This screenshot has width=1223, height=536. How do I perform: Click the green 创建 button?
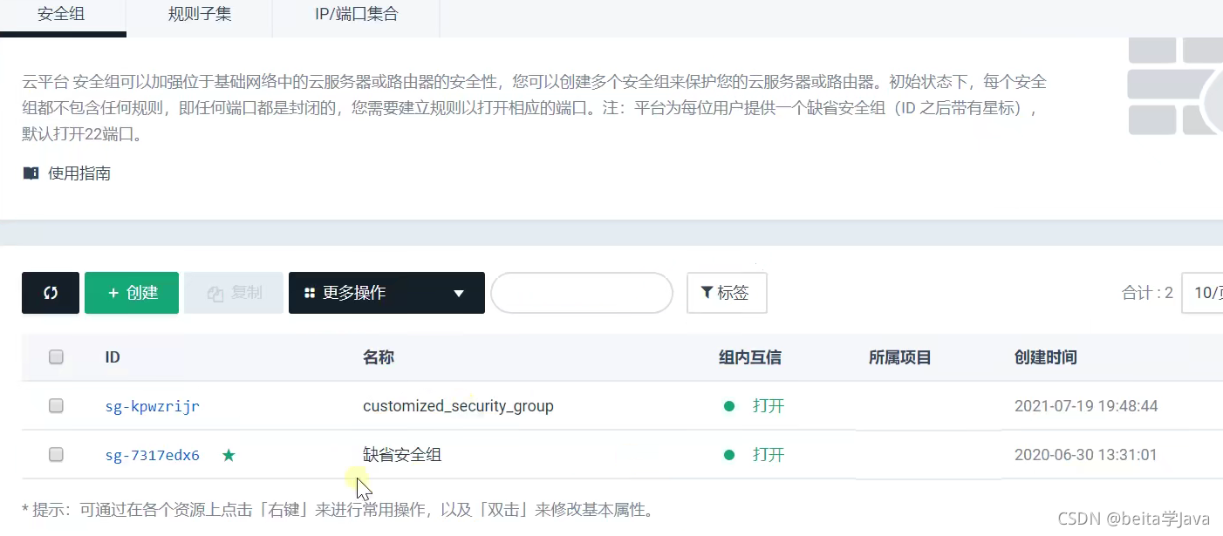(132, 293)
